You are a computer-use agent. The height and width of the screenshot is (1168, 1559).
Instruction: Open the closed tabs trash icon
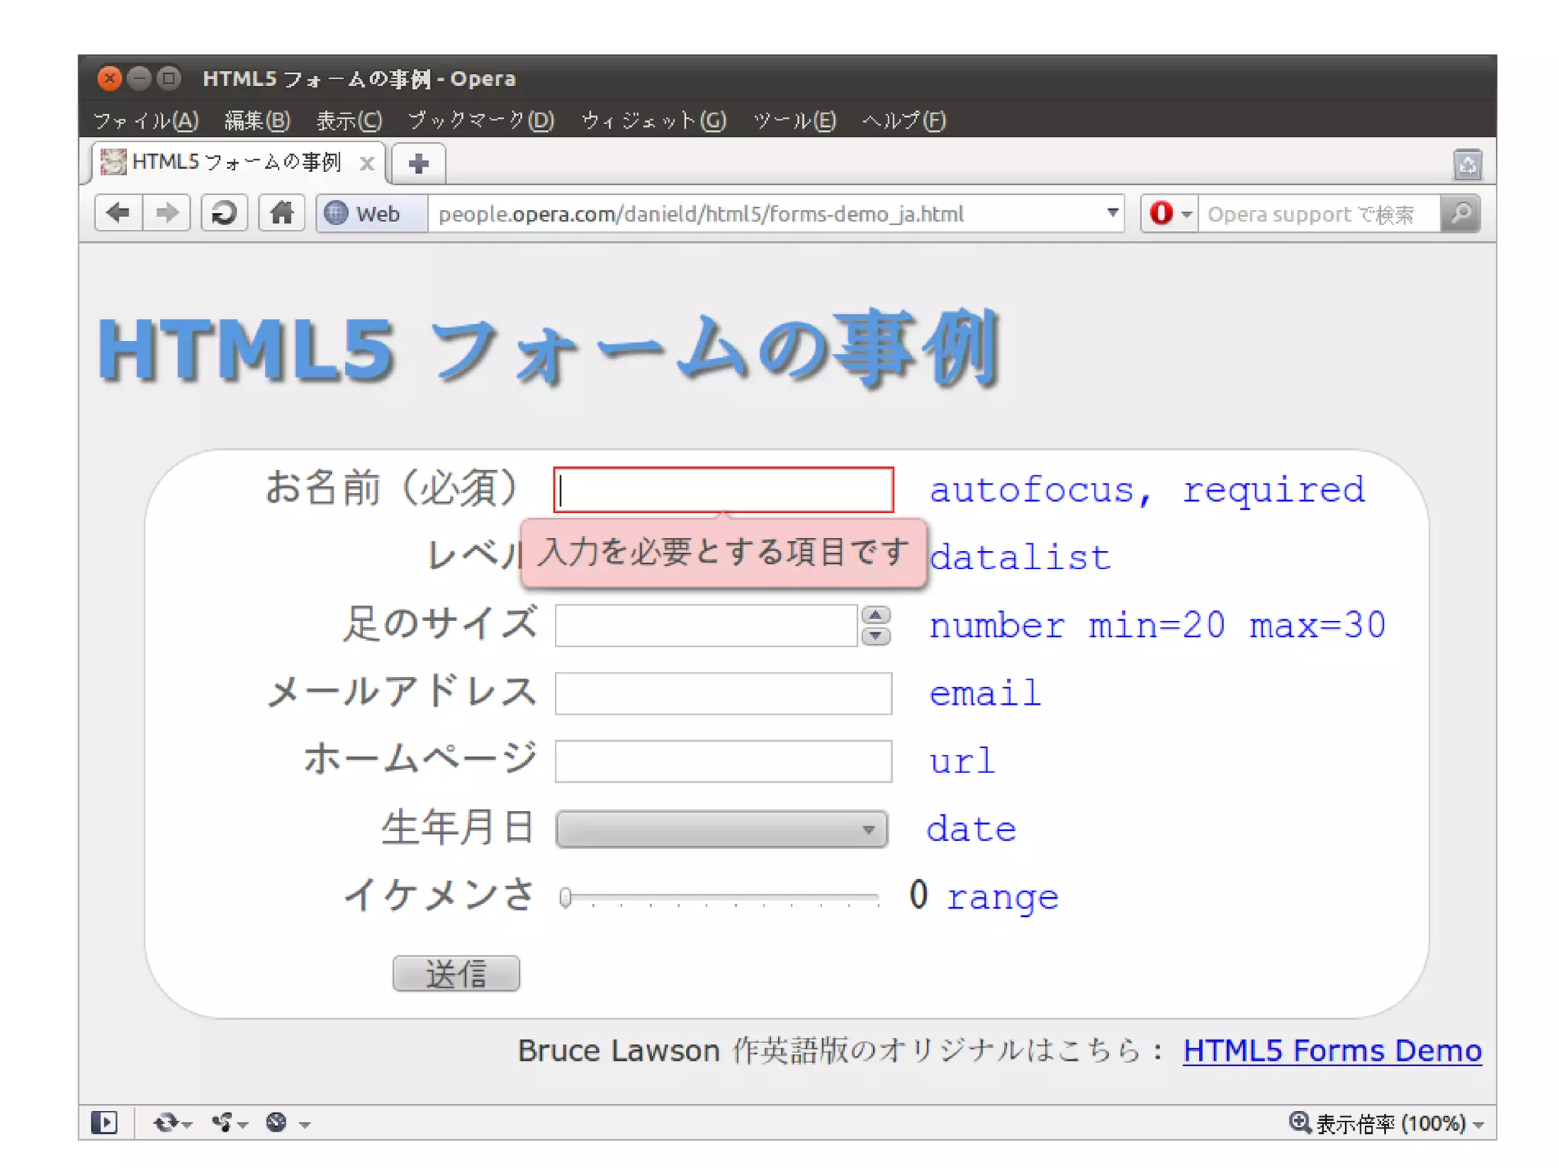pyautogui.click(x=1467, y=164)
